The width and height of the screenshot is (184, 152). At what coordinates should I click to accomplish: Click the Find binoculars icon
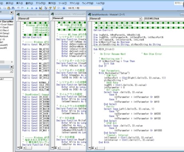(x=13, y=8)
